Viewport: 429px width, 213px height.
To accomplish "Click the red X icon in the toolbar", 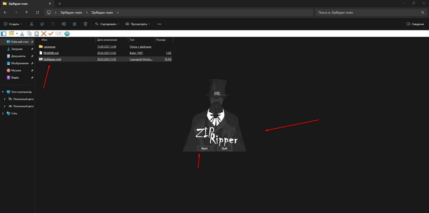I will coord(43,33).
